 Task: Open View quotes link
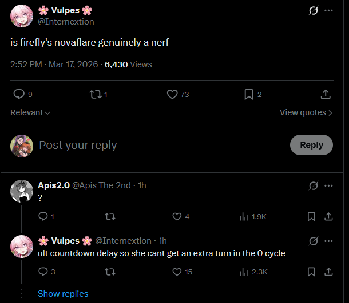[306, 112]
